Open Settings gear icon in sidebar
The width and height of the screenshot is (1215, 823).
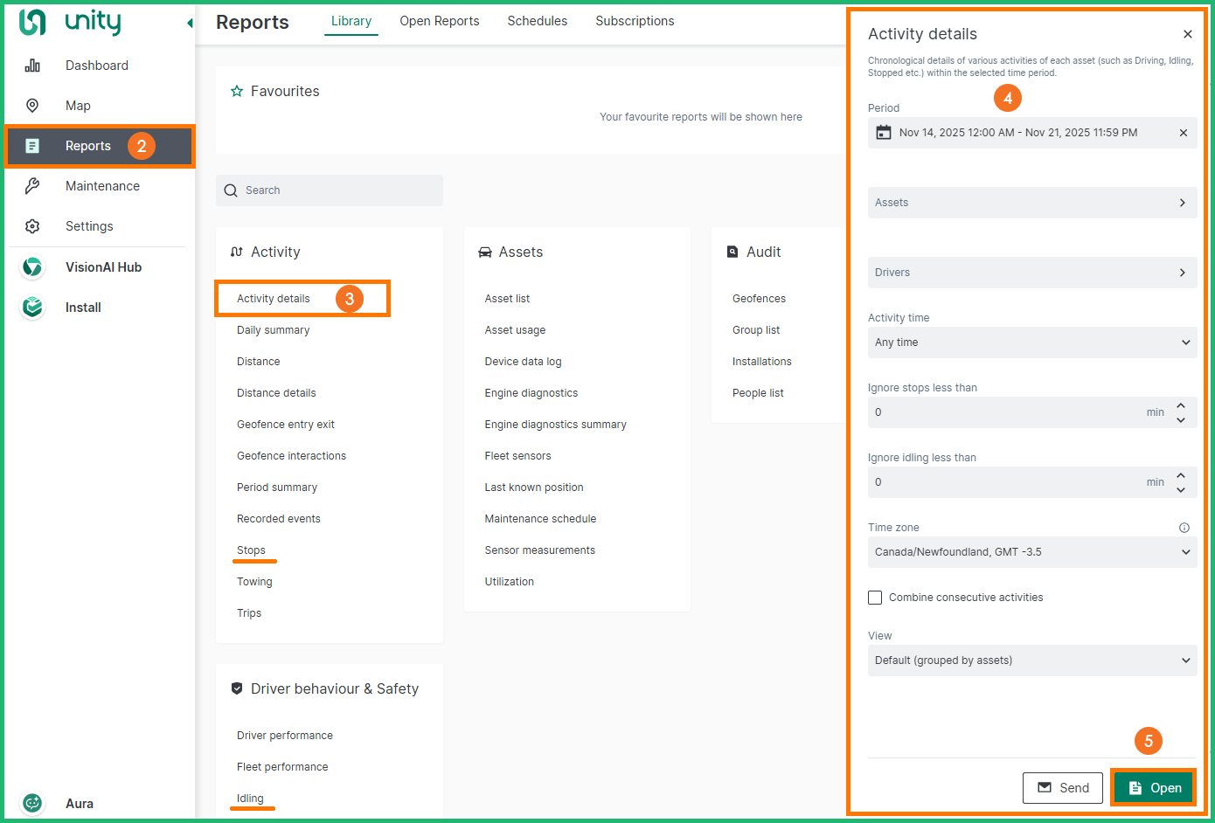(32, 226)
